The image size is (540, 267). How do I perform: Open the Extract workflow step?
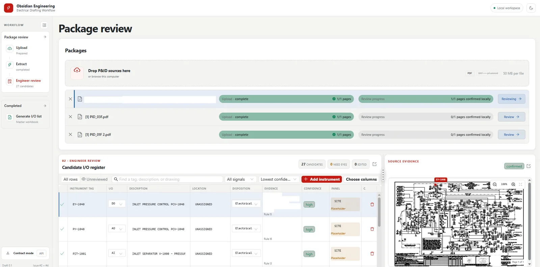[x=25, y=66]
